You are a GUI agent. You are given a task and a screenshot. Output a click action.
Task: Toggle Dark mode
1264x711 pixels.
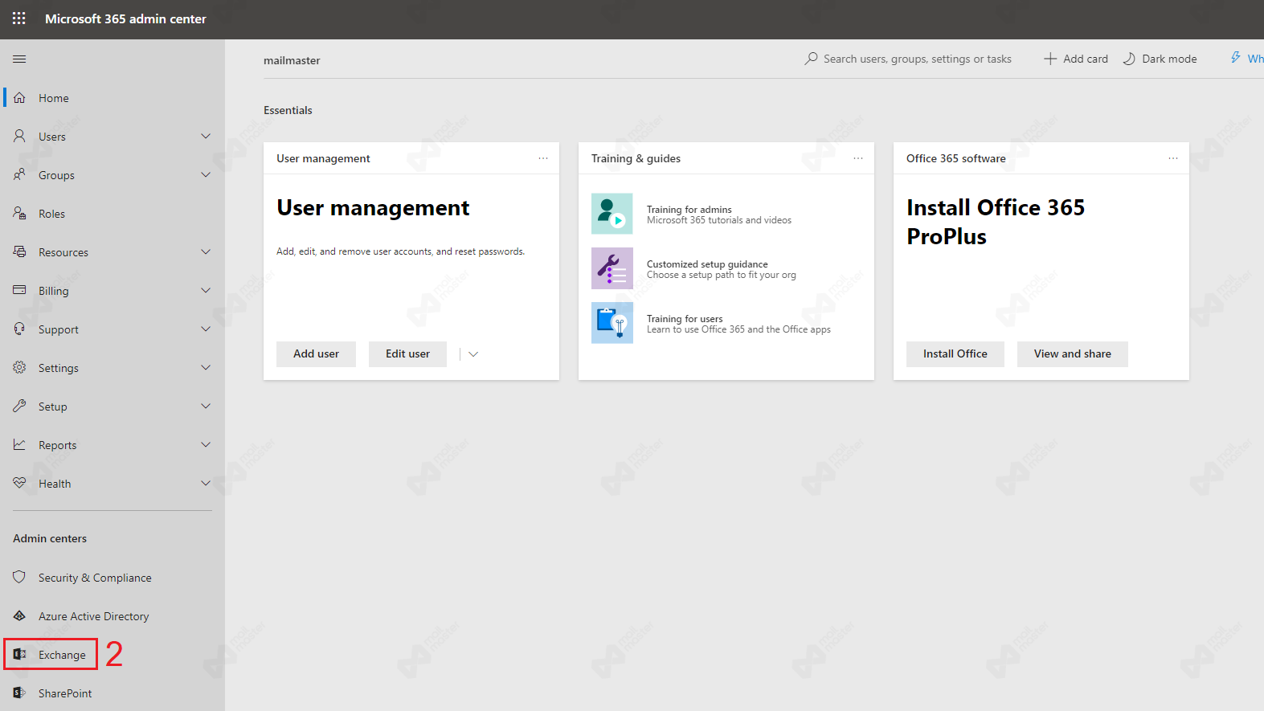coord(1160,59)
